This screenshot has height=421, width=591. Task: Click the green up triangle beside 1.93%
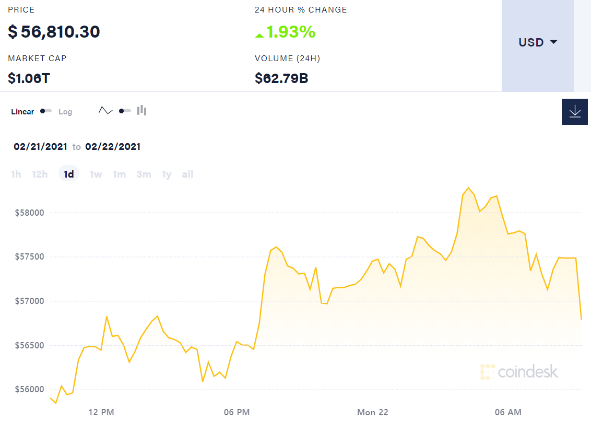coord(259,35)
